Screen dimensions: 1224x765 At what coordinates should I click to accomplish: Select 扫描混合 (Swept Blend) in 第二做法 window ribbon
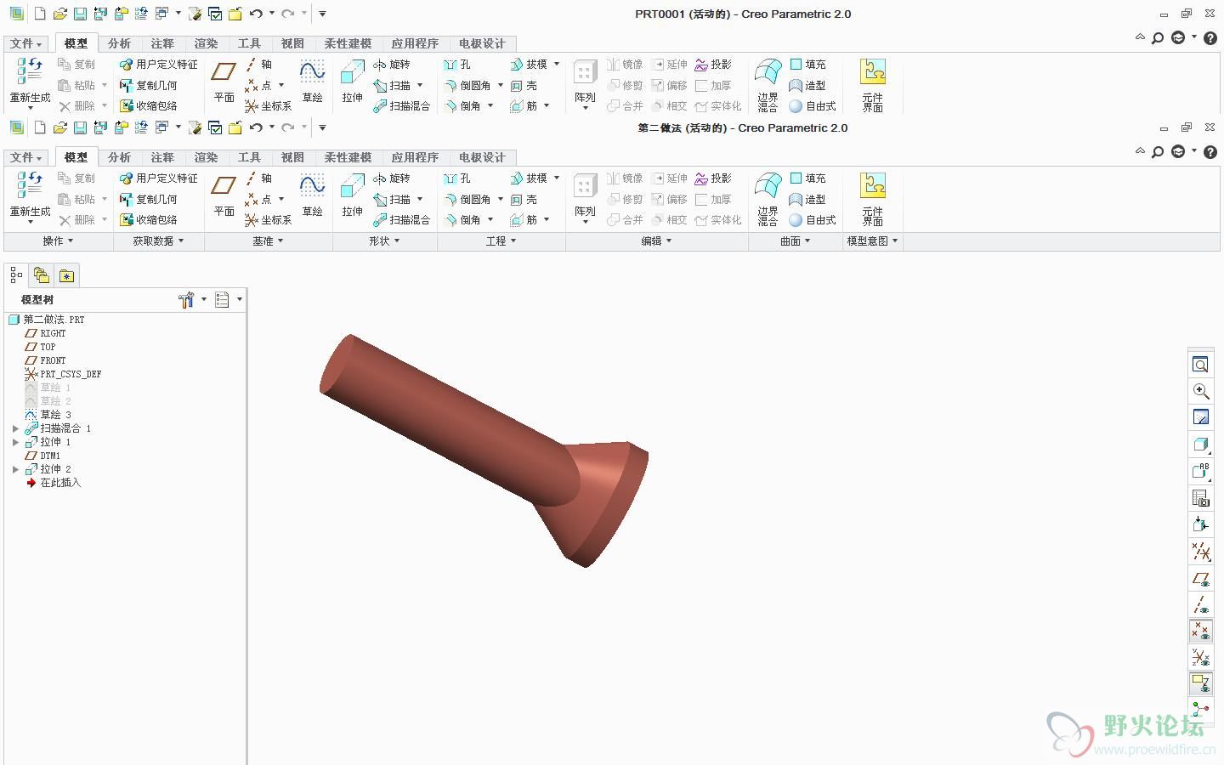[401, 219]
